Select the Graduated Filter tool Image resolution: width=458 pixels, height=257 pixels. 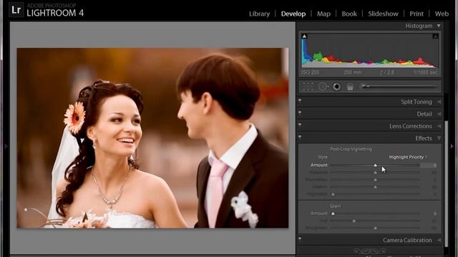[350, 87]
